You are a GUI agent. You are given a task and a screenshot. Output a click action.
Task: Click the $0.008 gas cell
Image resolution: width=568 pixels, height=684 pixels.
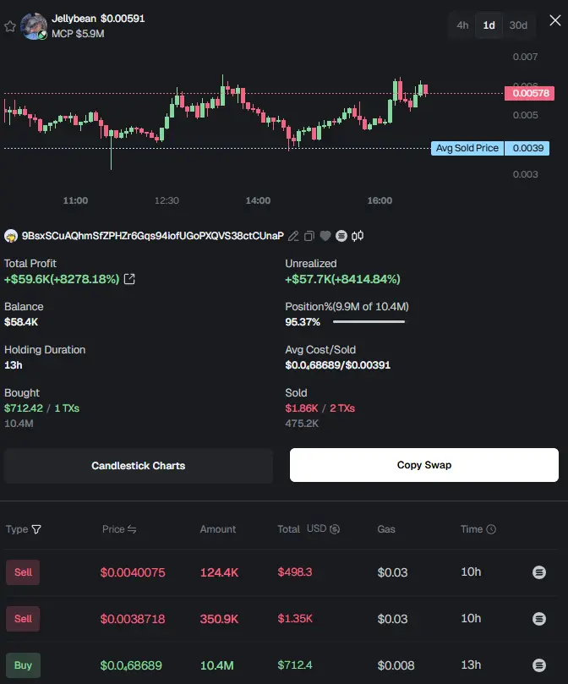point(396,665)
